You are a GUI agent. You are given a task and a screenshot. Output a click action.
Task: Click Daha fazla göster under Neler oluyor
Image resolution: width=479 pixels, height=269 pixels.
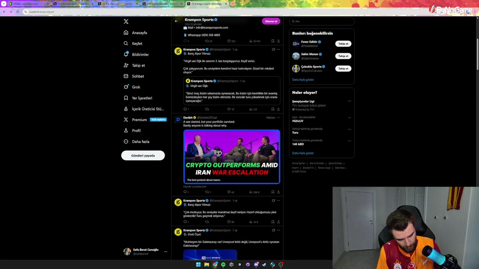point(303,153)
